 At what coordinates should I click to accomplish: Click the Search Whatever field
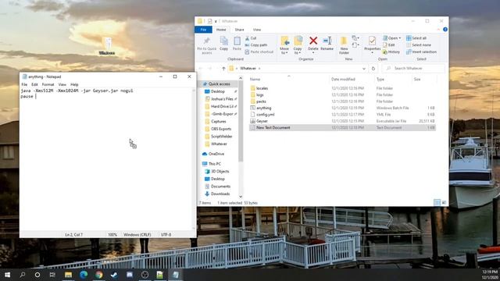pyautogui.click(x=413, y=69)
